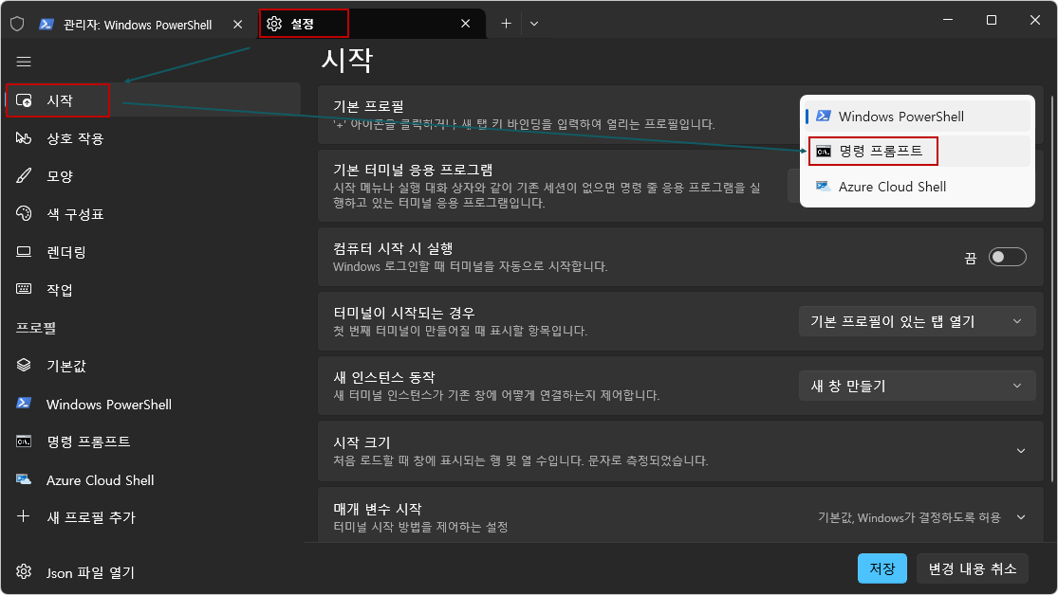Click the settings page vertical scrollbar
1058x595 pixels.
pyautogui.click(x=1052, y=288)
